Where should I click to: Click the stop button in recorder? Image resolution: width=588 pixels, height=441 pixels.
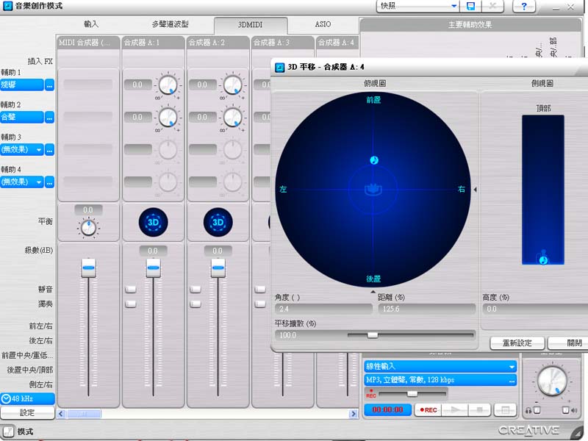[479, 410]
